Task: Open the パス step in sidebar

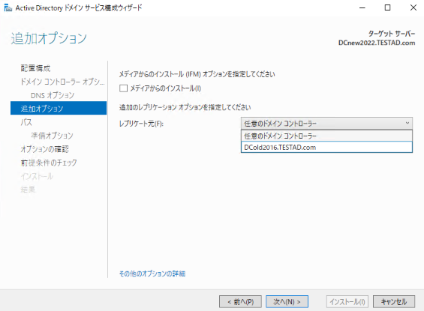Action: pyautogui.click(x=26, y=122)
